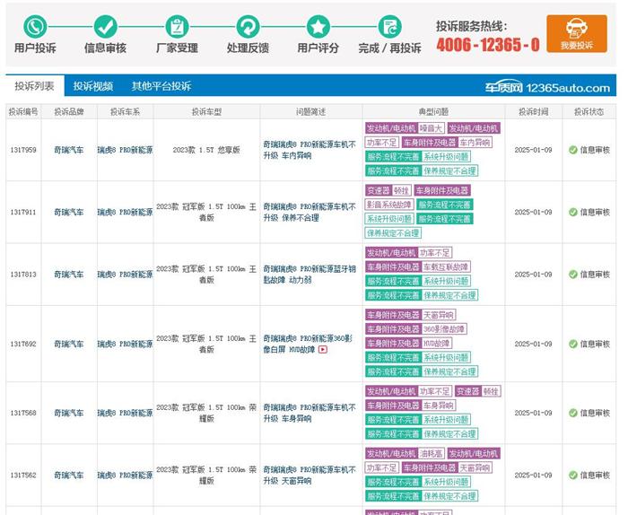The image size is (628, 515).
Task: Click the 处理反馈 refresh step icon
Action: 248,27
